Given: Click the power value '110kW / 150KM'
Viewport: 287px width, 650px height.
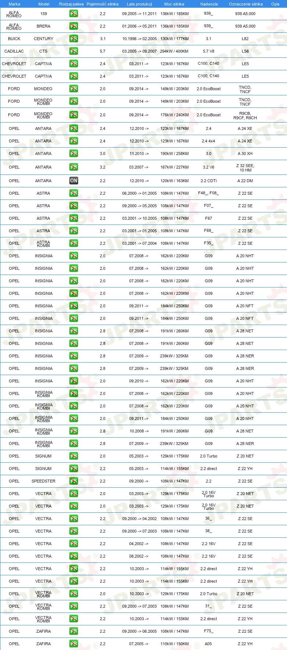Looking at the screenshot, I should [x=174, y=644].
